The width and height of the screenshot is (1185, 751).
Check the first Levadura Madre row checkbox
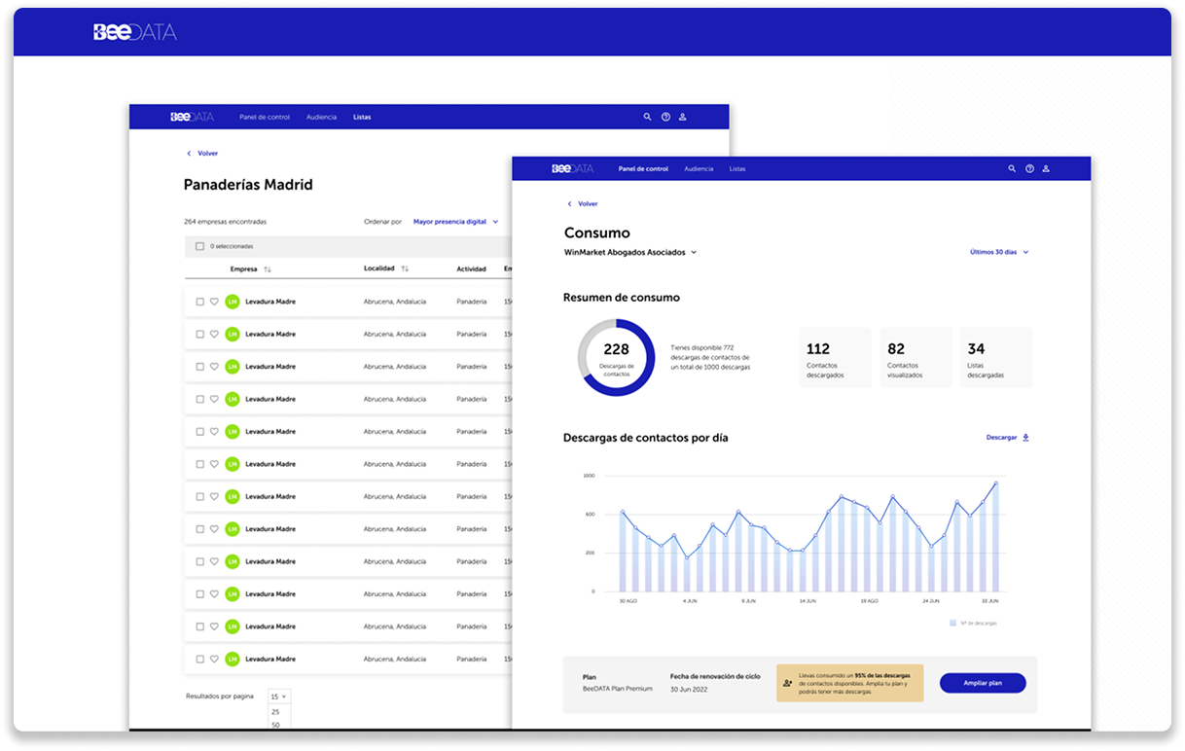(x=200, y=302)
